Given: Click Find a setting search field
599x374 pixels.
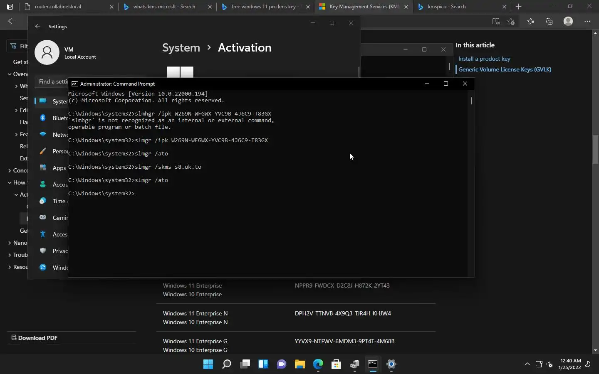Looking at the screenshot, I should coord(52,81).
